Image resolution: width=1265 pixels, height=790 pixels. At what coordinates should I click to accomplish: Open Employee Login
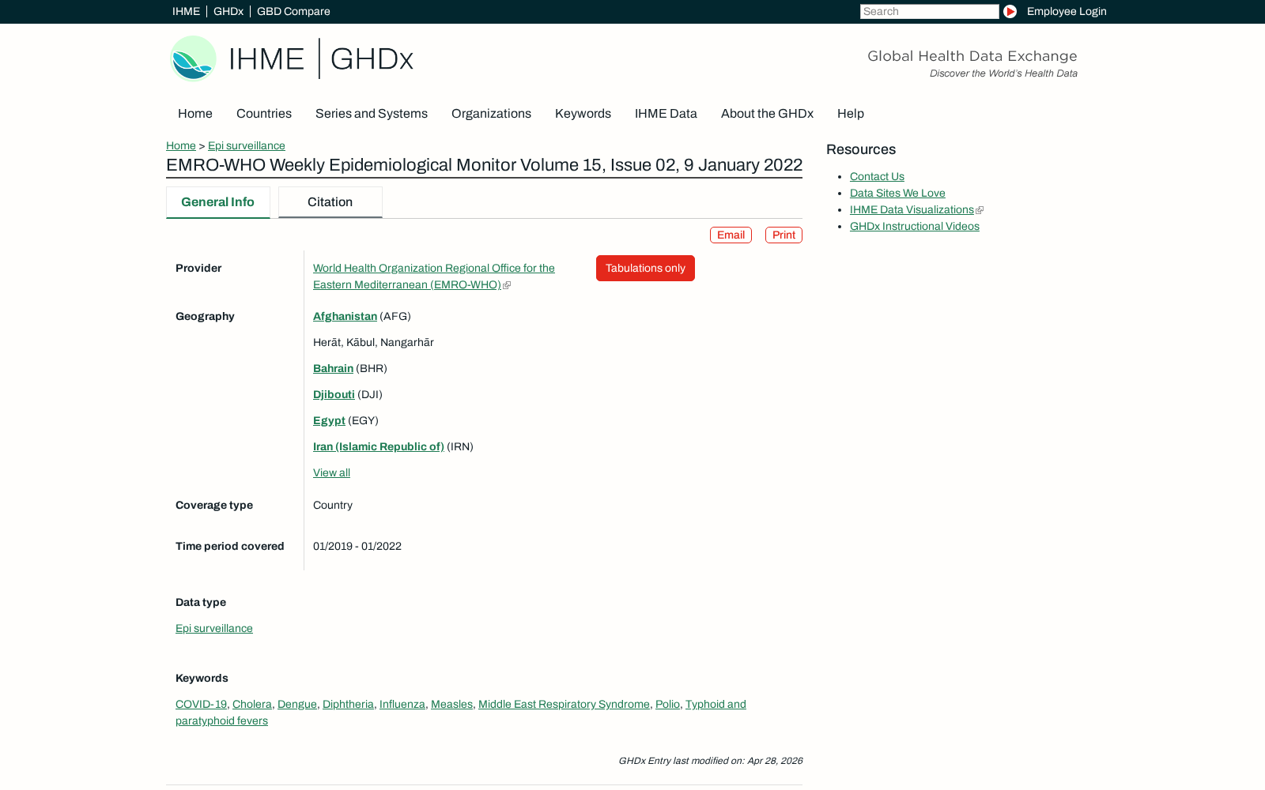(x=1067, y=11)
